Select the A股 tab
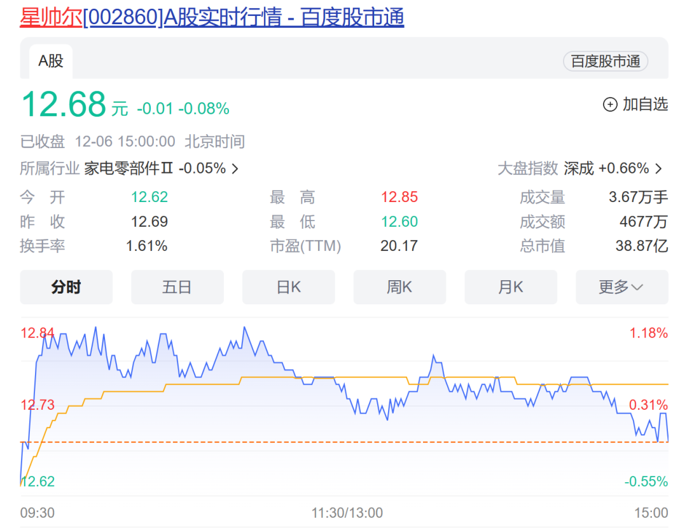Viewport: 687px width, 528px height. pyautogui.click(x=51, y=61)
